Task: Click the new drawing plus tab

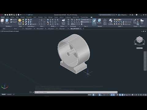Action: point(83,29)
